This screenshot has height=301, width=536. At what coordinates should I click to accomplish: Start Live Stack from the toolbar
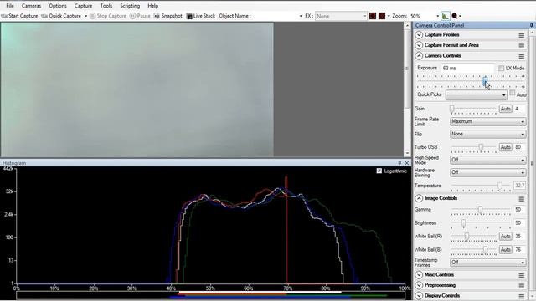[x=201, y=16]
